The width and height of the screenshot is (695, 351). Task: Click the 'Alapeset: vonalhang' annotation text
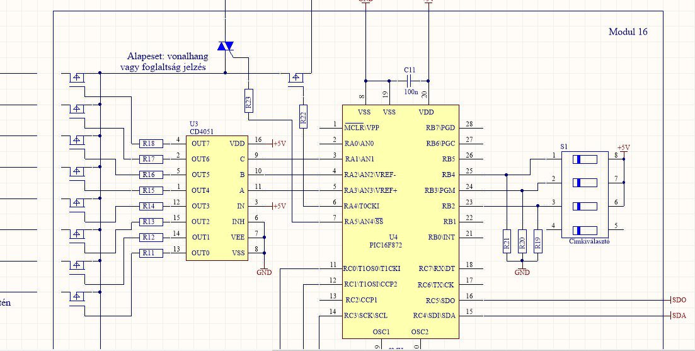[168, 56]
